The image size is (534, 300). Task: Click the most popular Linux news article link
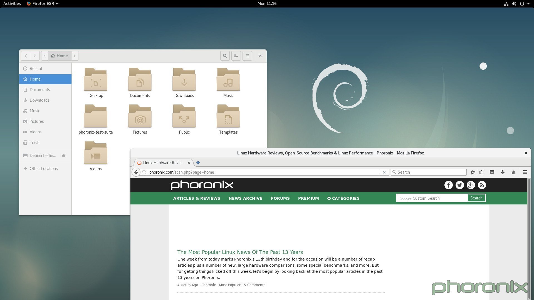click(239, 252)
